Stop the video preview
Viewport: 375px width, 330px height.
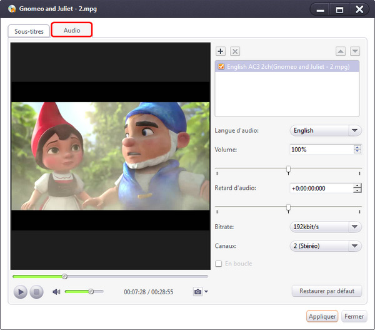(x=36, y=292)
